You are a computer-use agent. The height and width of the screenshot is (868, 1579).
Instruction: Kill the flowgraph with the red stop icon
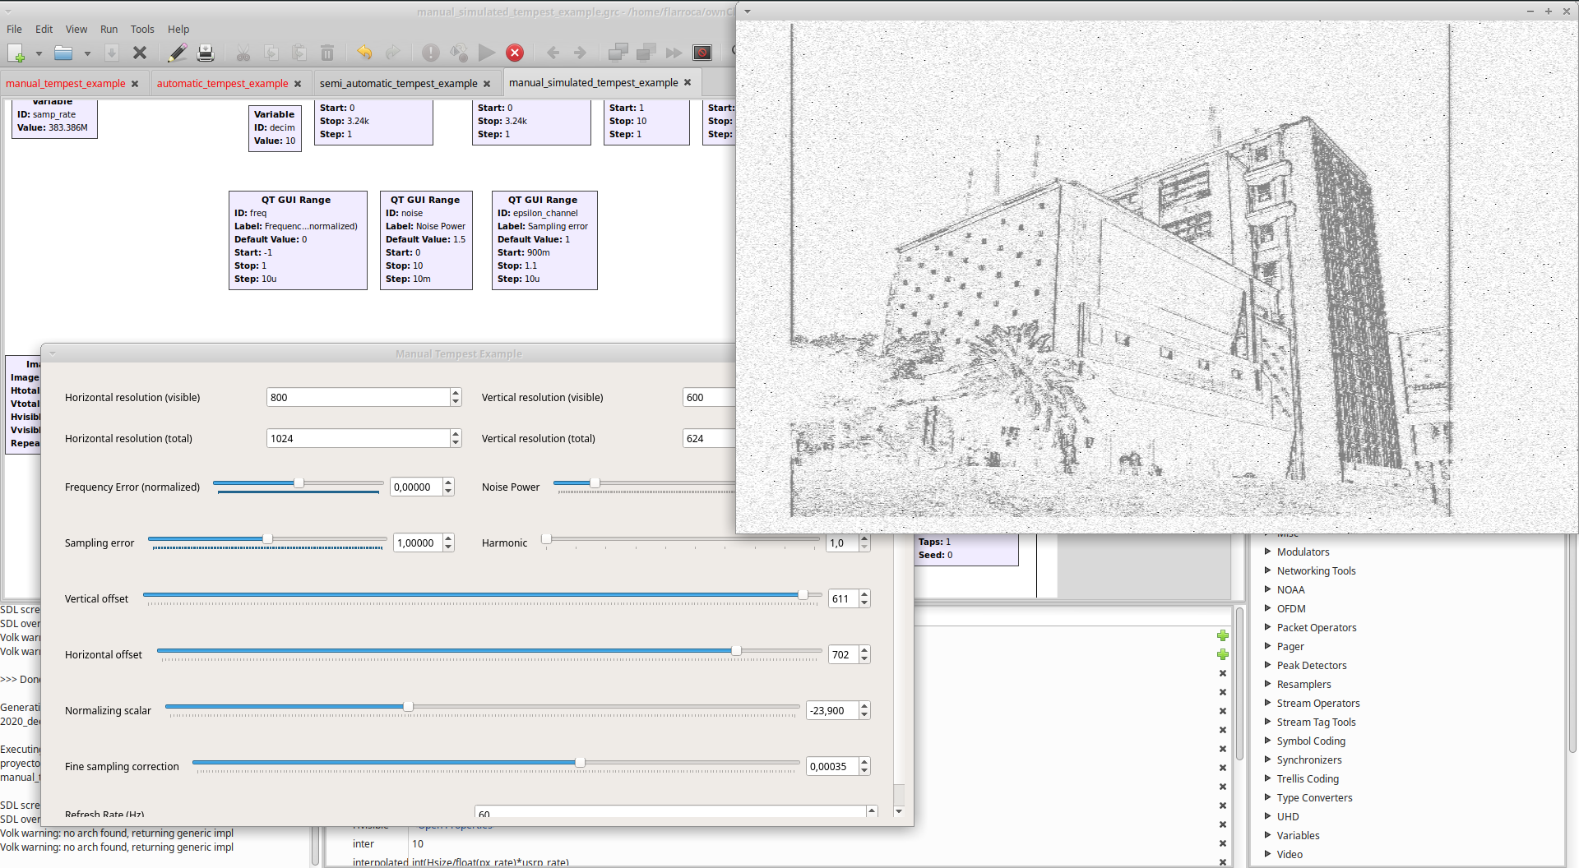click(515, 53)
